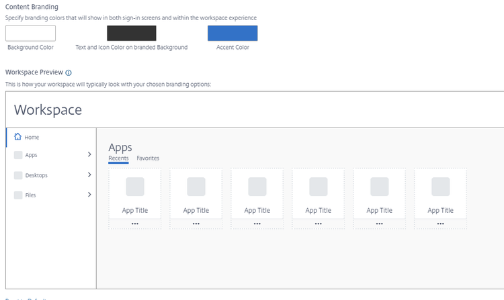Expand the Apps sidebar chevron
Viewport: 504px width, 300px height.
tap(89, 154)
